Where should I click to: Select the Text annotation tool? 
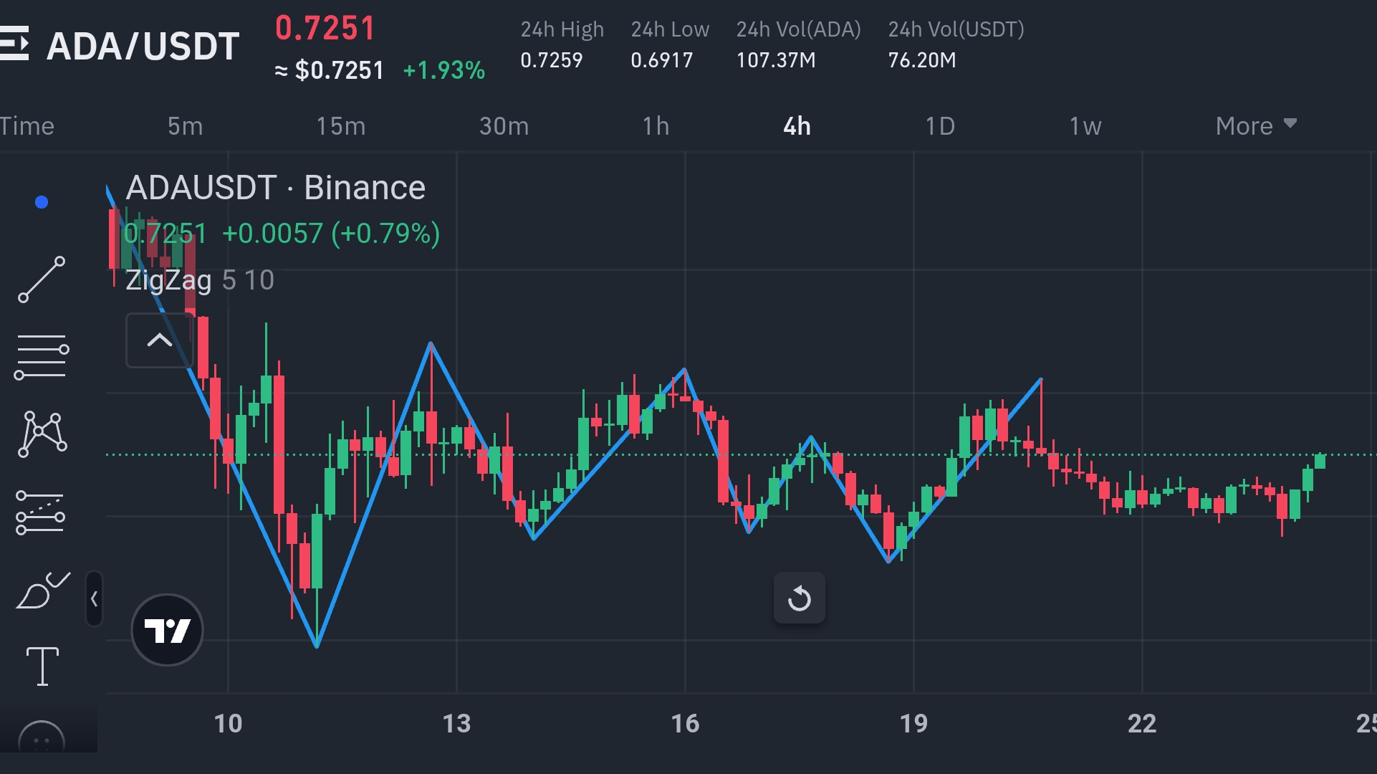coord(42,665)
